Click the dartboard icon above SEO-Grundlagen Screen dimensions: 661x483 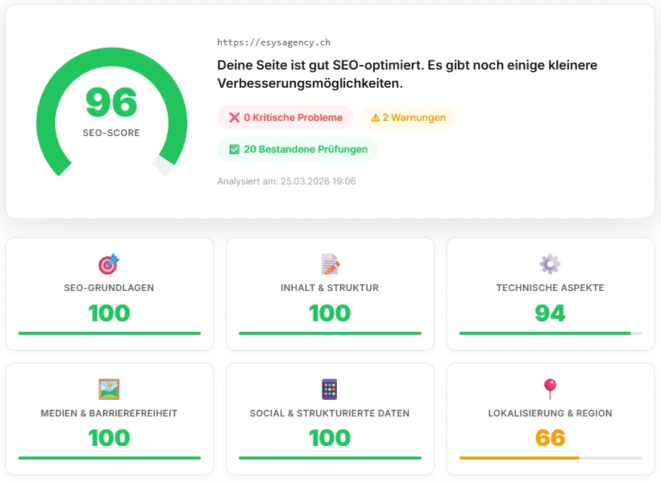(x=109, y=264)
